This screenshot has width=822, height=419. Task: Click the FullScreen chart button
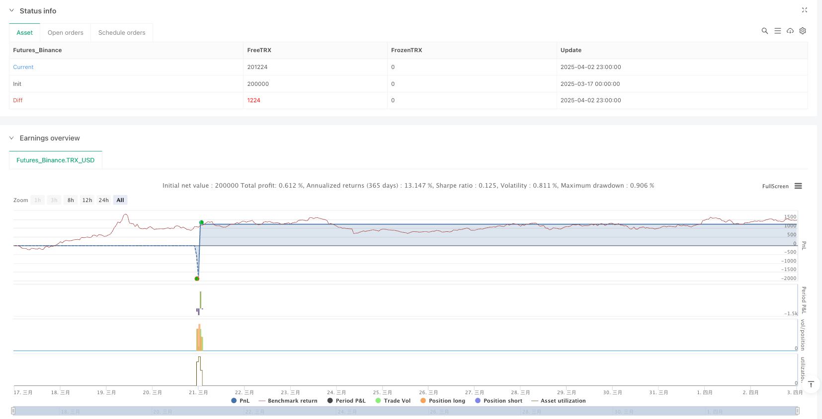pyautogui.click(x=775, y=186)
